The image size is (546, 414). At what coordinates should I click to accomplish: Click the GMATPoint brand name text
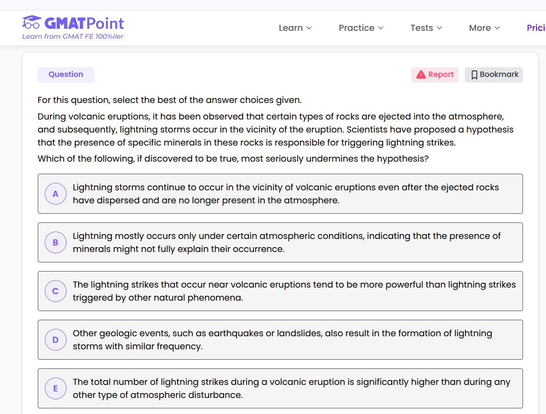tap(84, 23)
